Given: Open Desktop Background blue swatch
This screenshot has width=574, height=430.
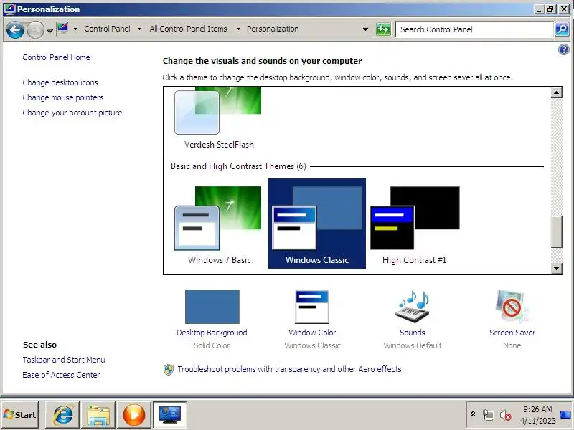Looking at the screenshot, I should point(212,307).
